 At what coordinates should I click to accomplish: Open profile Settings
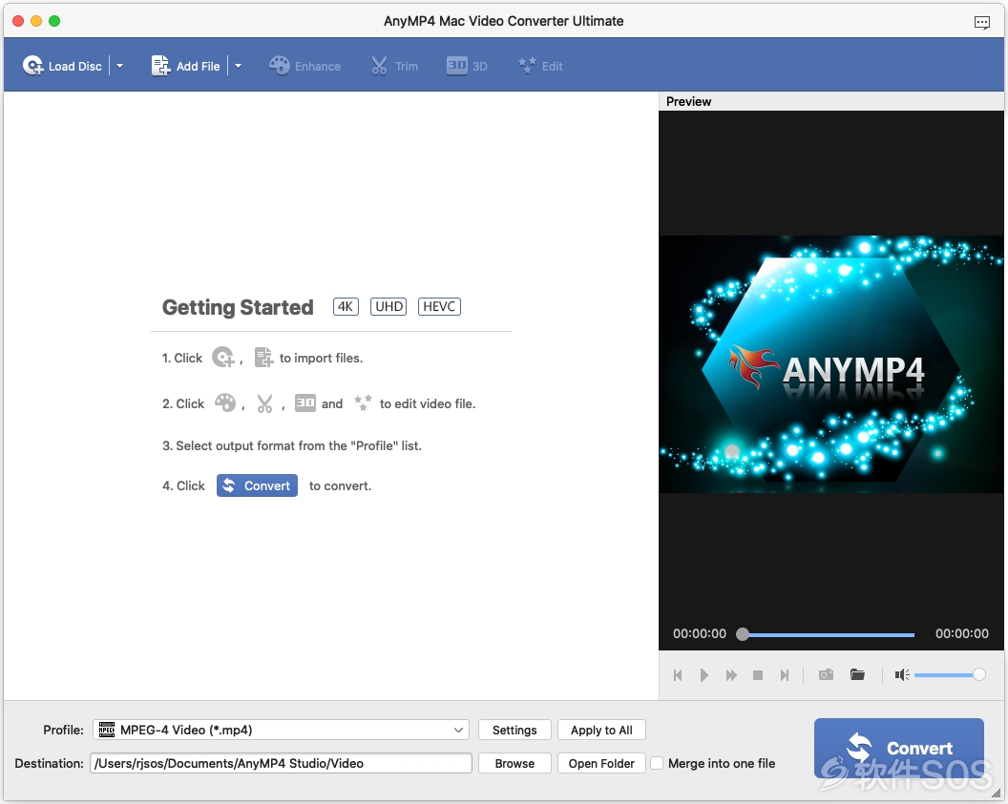pos(514,730)
